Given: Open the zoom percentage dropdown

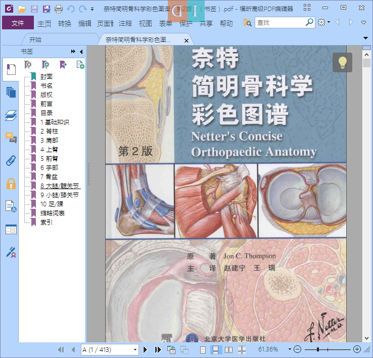Looking at the screenshot, I should (290, 349).
